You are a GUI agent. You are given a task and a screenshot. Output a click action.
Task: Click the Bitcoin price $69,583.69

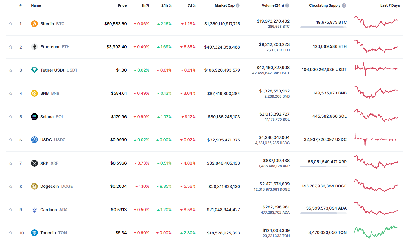pos(116,24)
